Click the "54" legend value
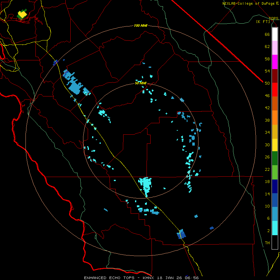 [x=267, y=71]
